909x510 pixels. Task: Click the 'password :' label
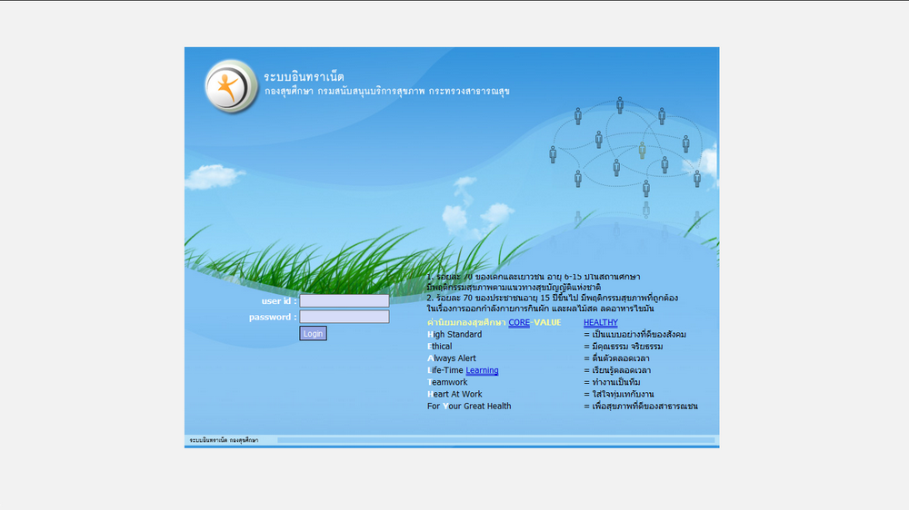click(x=273, y=318)
